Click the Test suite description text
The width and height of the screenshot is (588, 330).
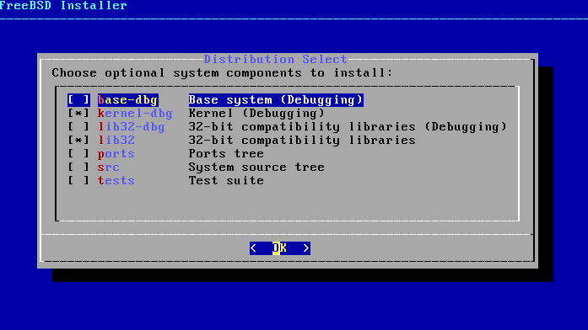point(226,181)
